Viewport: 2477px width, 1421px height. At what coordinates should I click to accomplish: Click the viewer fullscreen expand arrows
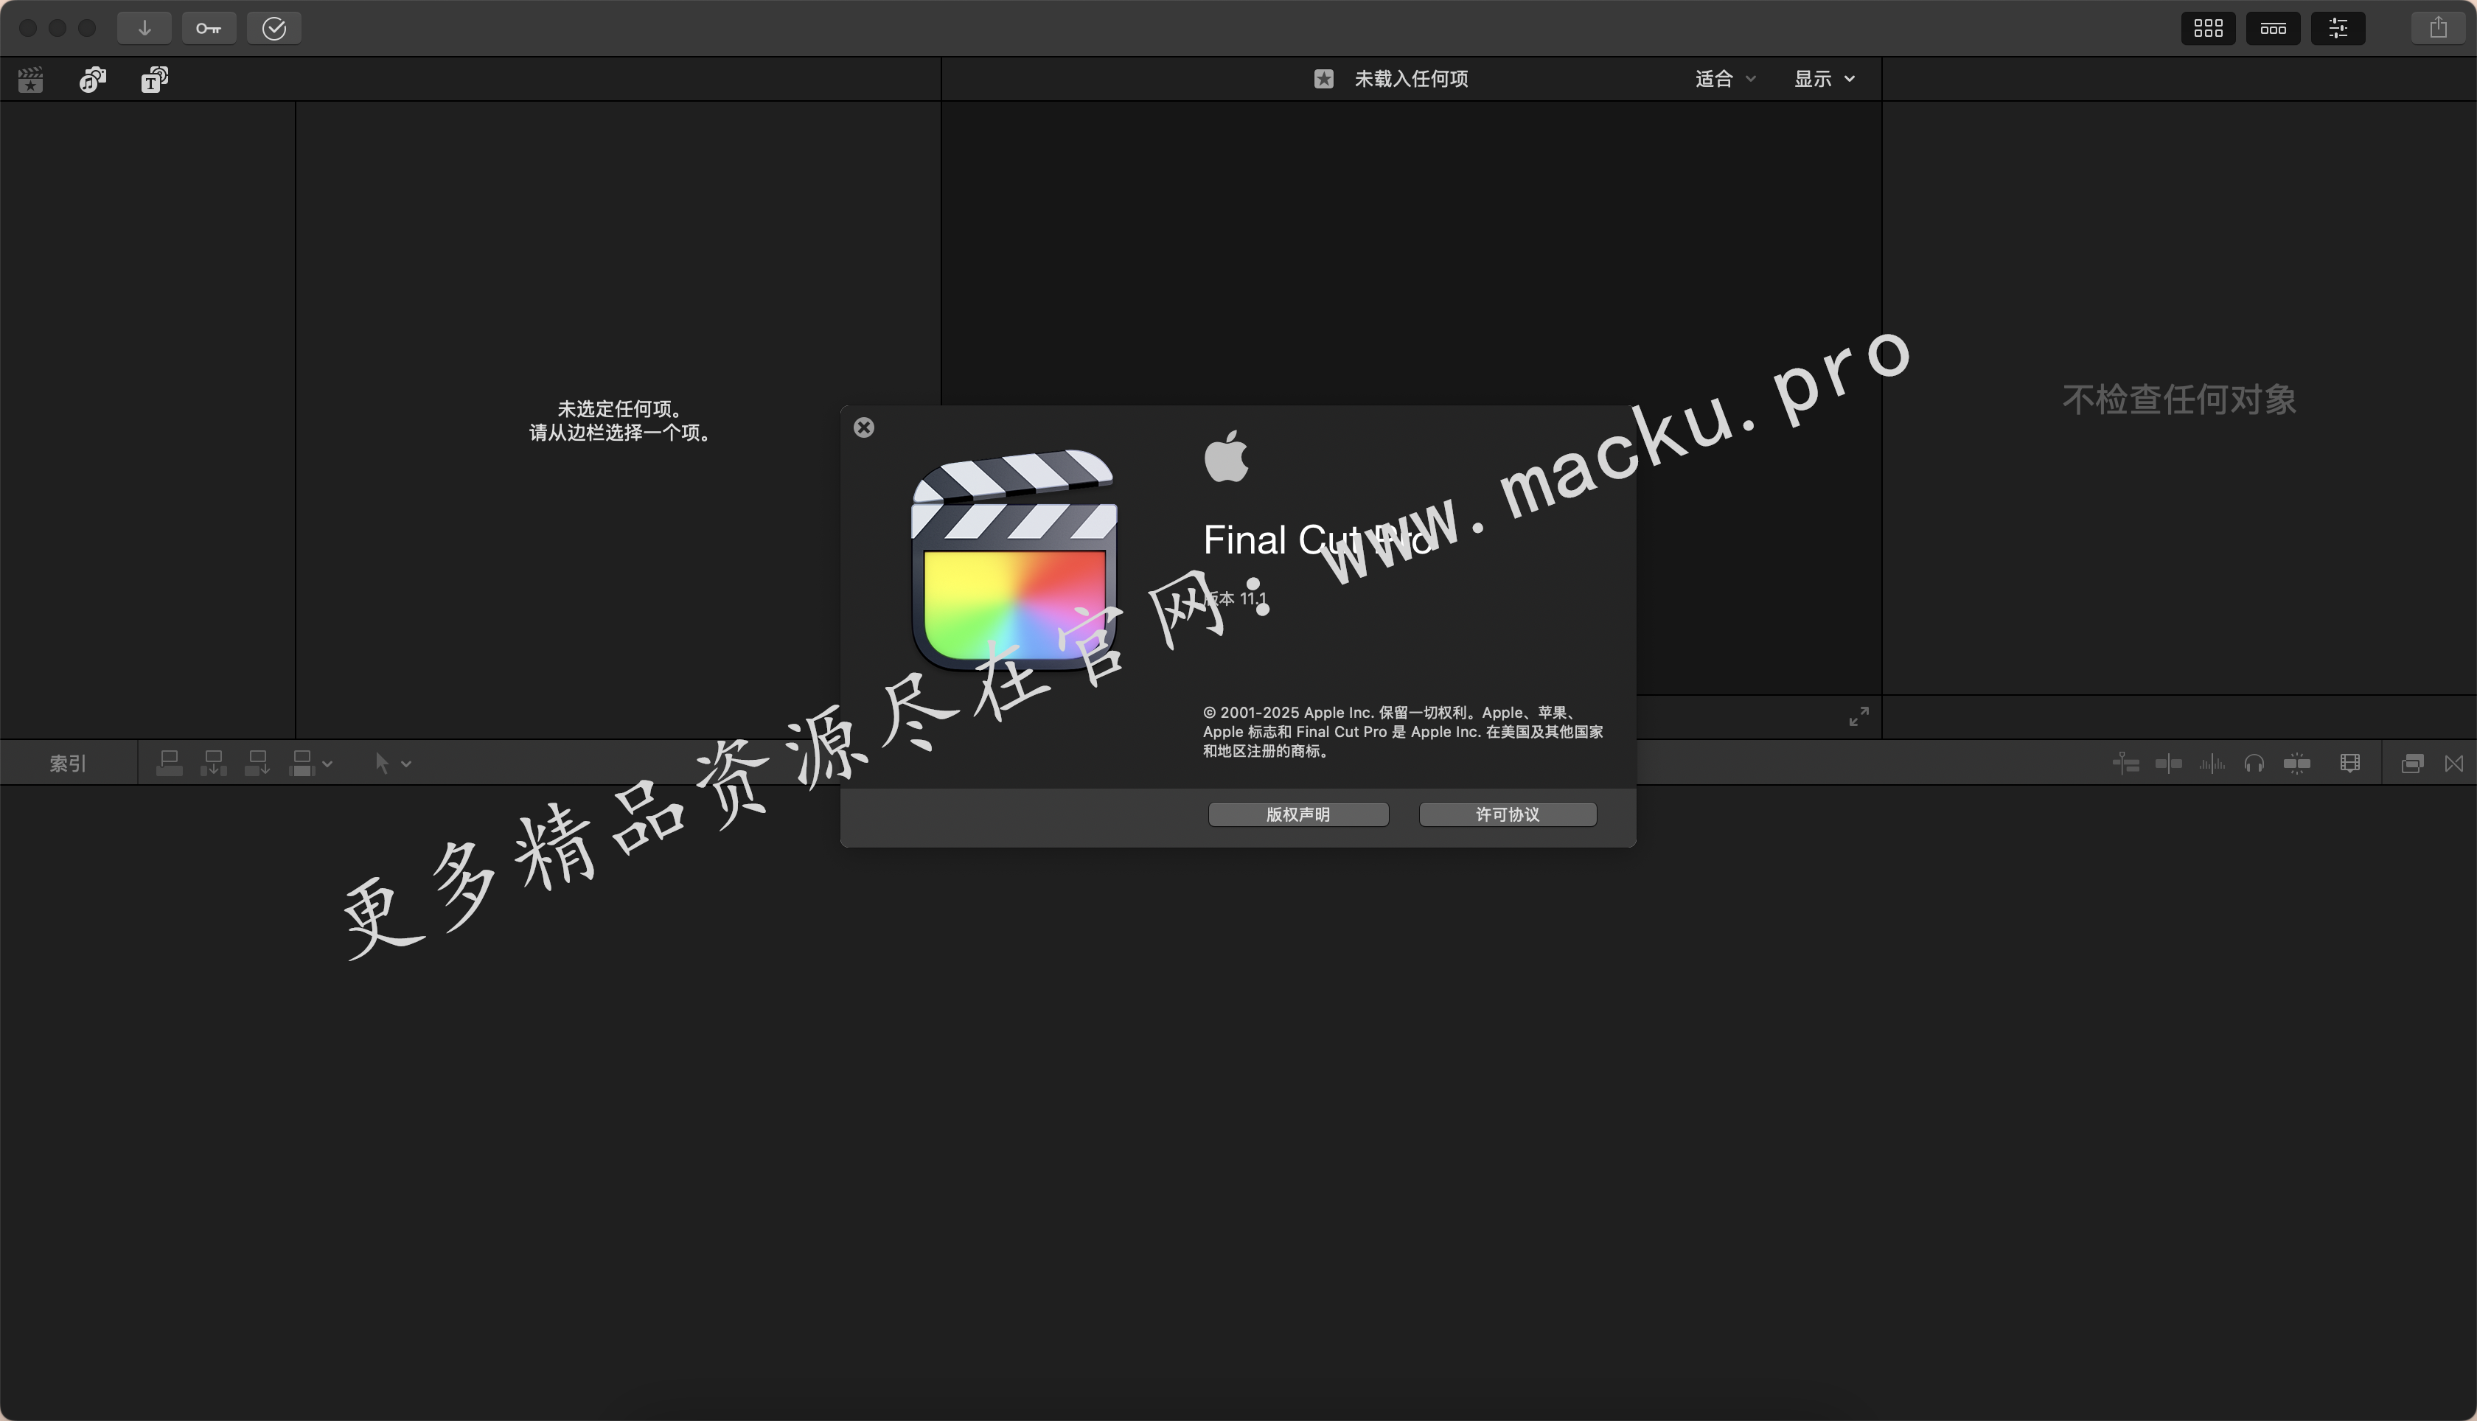pos(1859,716)
